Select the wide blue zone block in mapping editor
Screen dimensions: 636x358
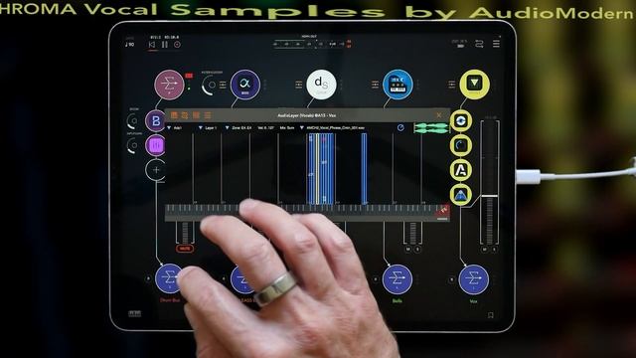pyautogui.click(x=321, y=169)
